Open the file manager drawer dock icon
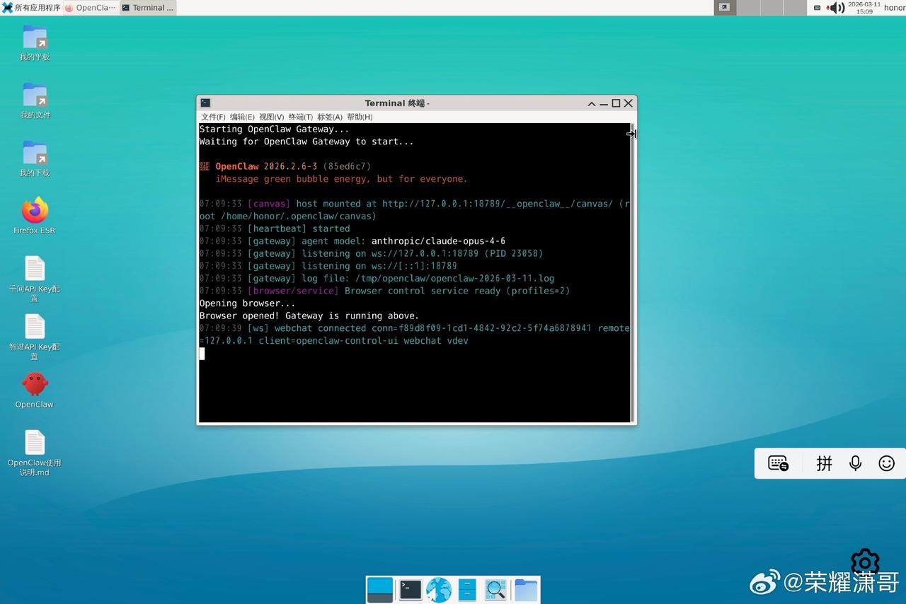This screenshot has width=906, height=604. (x=467, y=589)
